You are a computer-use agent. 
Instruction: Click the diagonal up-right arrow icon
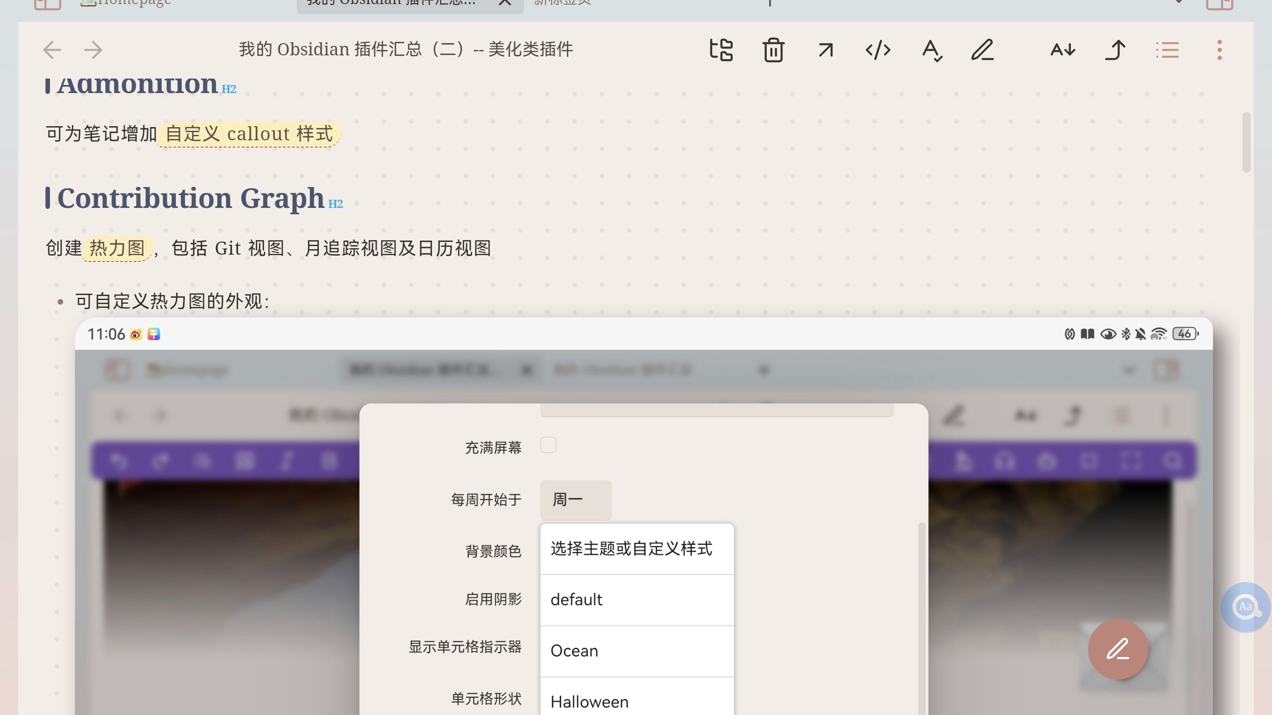coord(825,50)
